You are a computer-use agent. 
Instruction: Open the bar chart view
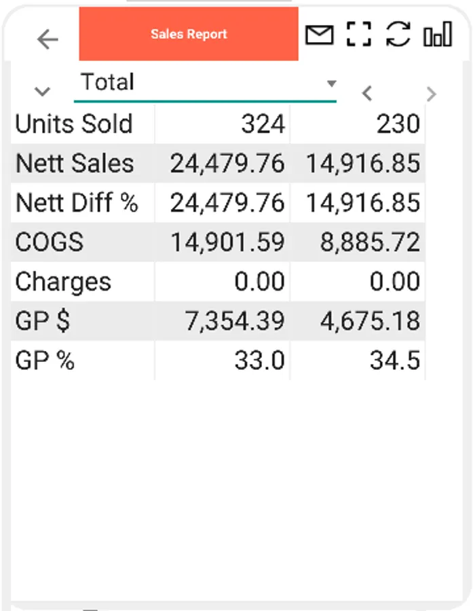point(438,35)
